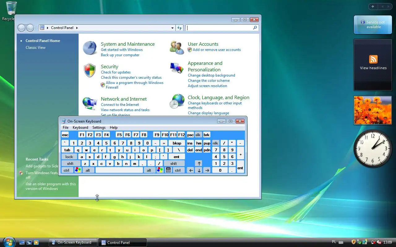Expand the Control Panel breadcrumb arrow
The height and width of the screenshot is (247, 396).
tap(77, 28)
